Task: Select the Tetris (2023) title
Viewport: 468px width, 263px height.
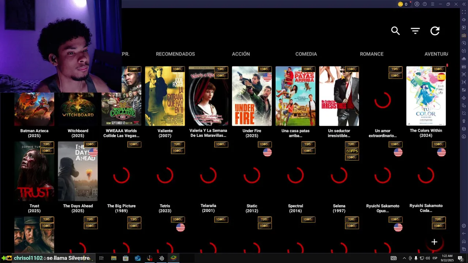Action: pos(165,208)
